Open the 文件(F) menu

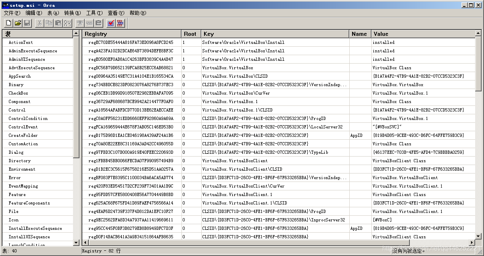click(12, 13)
